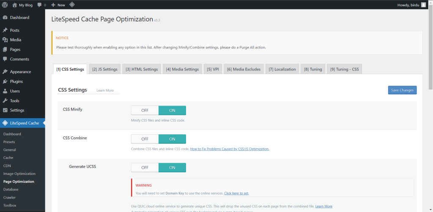
Task: Open How to Fix Problems Caused by CSS/JS Optimization
Action: pos(230,149)
